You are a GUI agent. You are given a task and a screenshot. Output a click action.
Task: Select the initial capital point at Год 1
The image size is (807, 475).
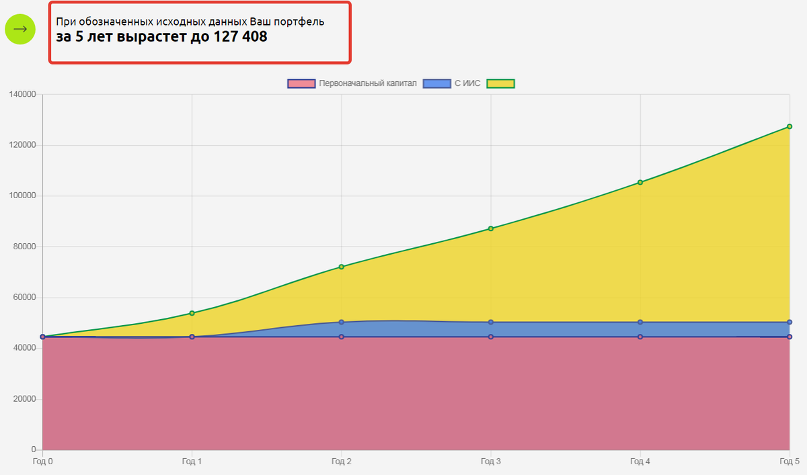(192, 337)
